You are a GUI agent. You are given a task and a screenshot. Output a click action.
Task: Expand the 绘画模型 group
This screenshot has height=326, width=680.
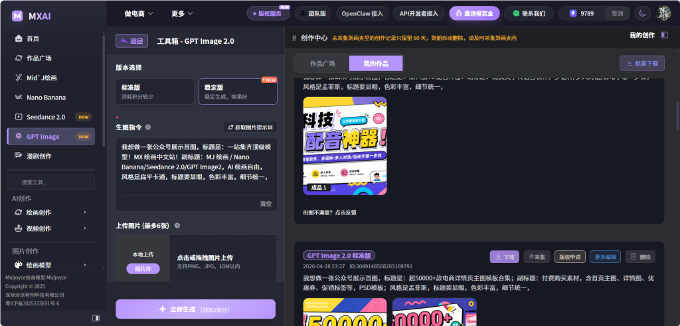50,265
